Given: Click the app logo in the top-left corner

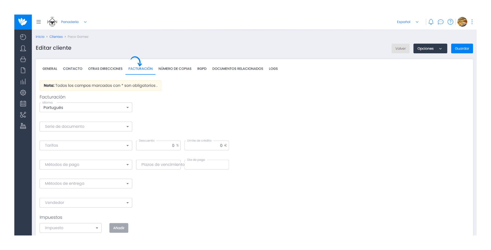Looking at the screenshot, I should coord(23,22).
